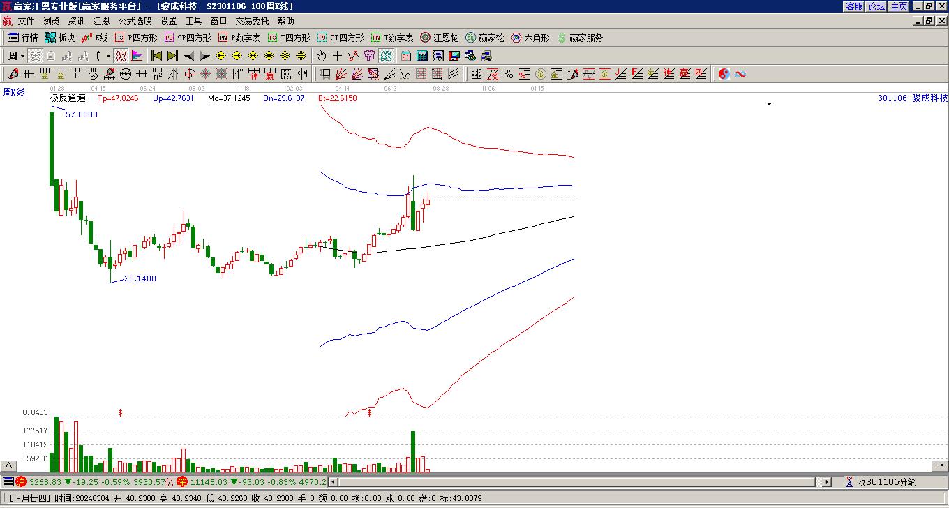Enable the crosshair cursor

(x=337, y=56)
